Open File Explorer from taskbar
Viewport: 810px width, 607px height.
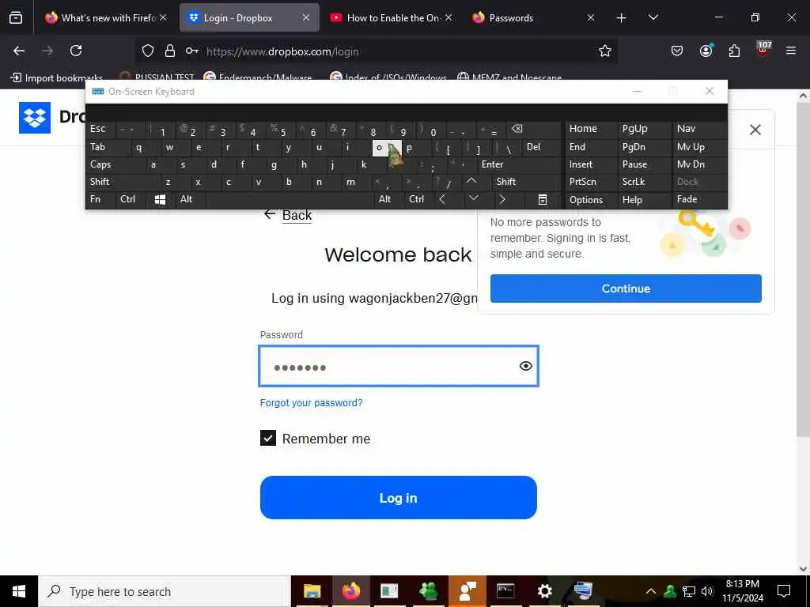[312, 591]
